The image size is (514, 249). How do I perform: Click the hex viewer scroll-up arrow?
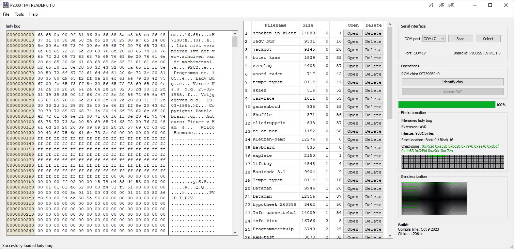tap(235, 33)
